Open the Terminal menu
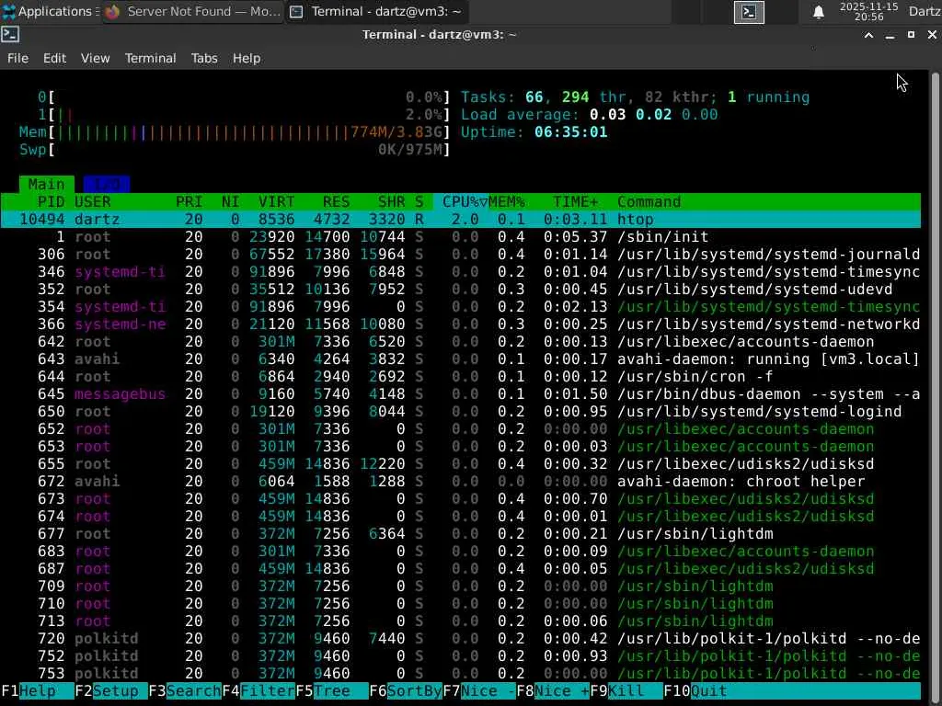The width and height of the screenshot is (942, 706). (150, 58)
